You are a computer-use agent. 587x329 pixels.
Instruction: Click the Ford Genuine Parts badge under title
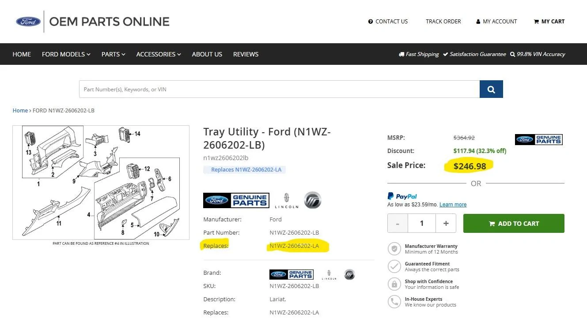pos(236,201)
